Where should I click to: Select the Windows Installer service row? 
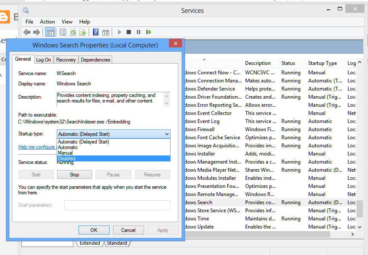[270, 154]
